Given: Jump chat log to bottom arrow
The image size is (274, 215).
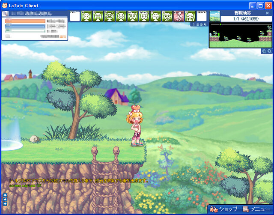Looking at the screenshot, I should coord(5,204).
